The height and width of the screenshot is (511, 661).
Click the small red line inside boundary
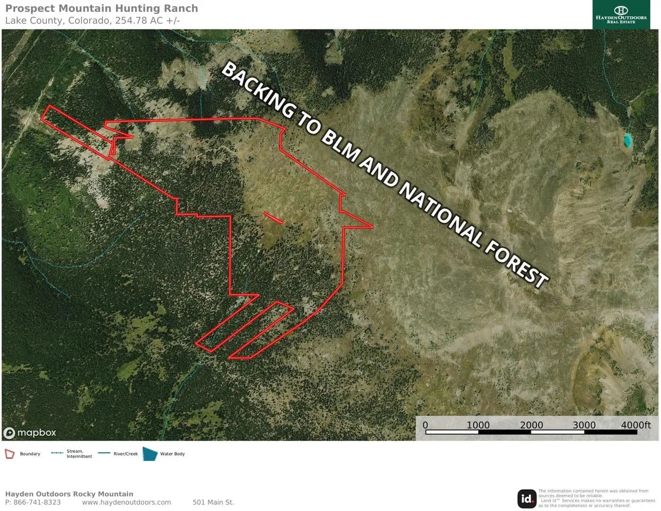pos(273,218)
